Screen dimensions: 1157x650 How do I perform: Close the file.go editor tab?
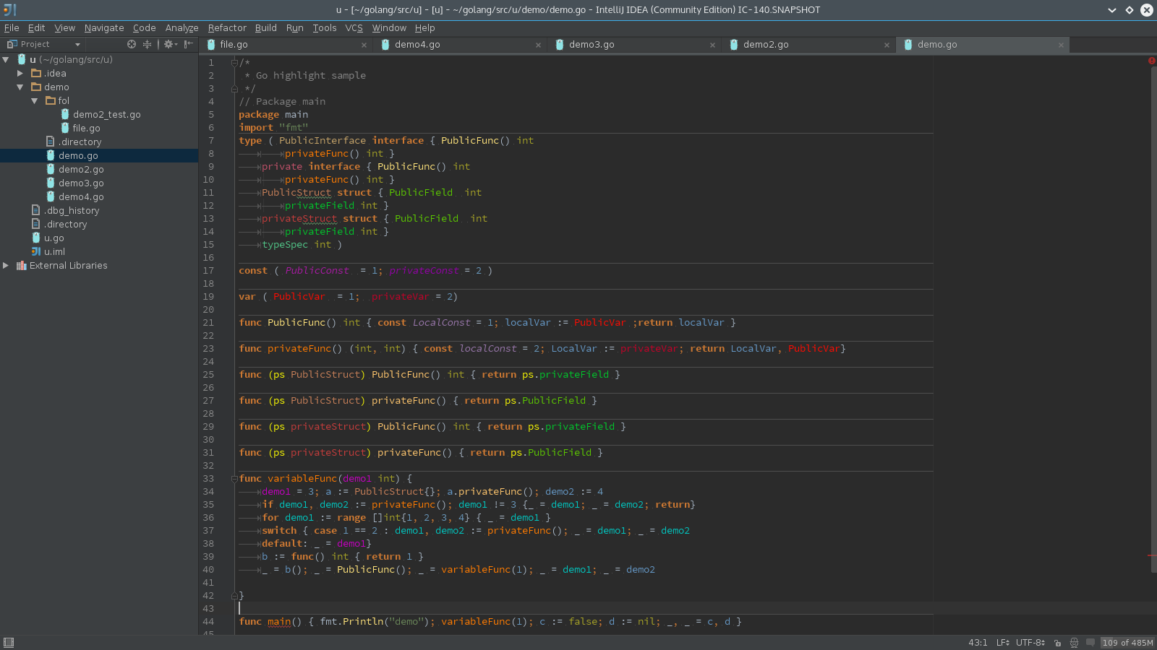(x=364, y=45)
